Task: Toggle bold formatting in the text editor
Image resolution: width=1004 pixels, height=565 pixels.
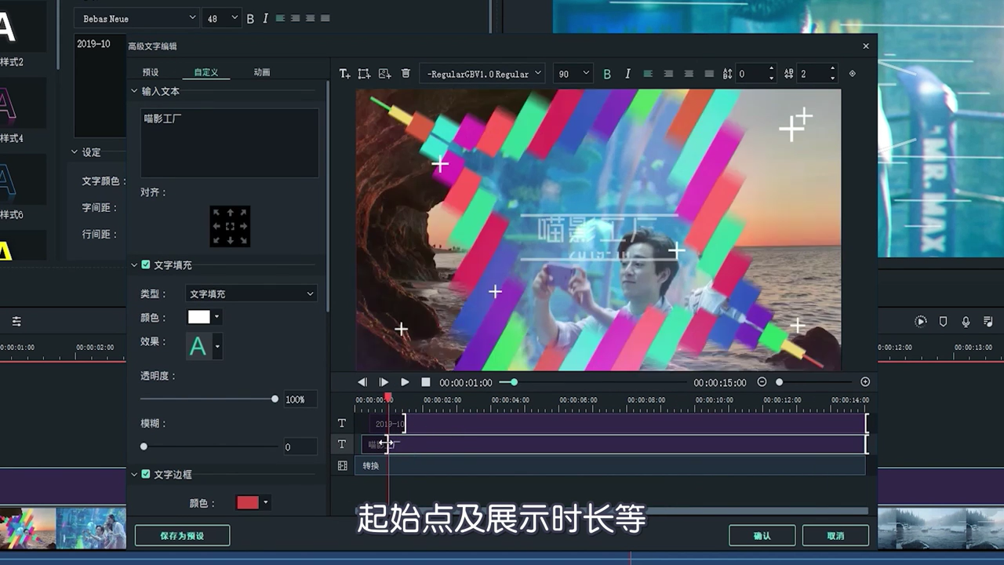Action: click(x=607, y=73)
